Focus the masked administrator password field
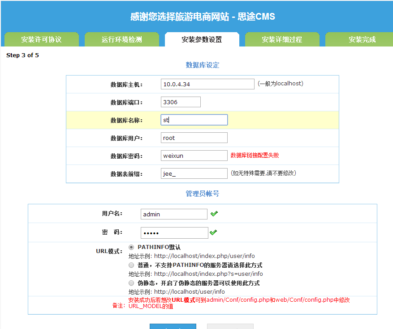 point(174,233)
